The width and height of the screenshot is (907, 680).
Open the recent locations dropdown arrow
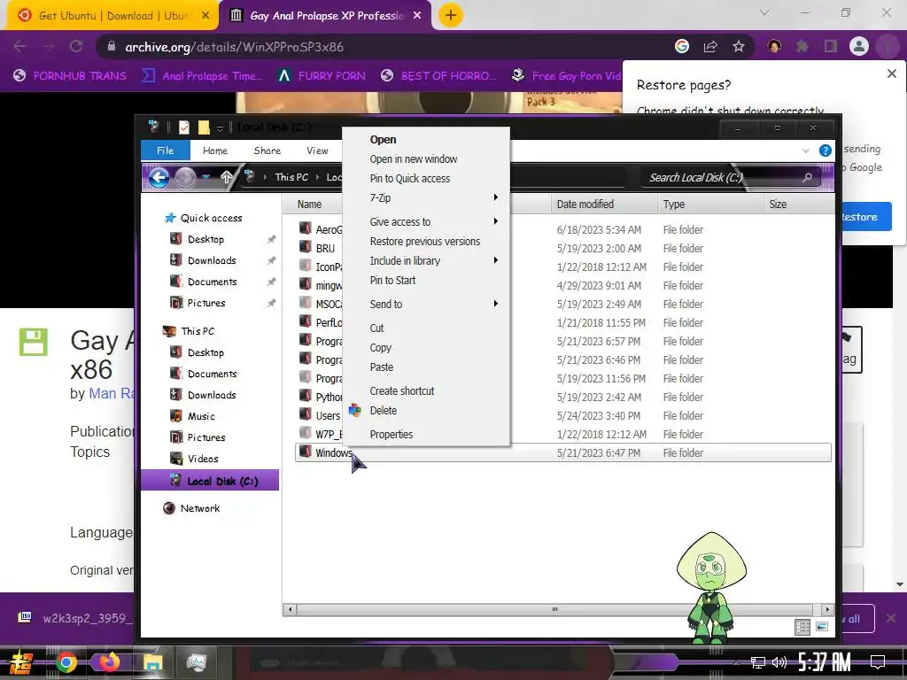tap(205, 177)
